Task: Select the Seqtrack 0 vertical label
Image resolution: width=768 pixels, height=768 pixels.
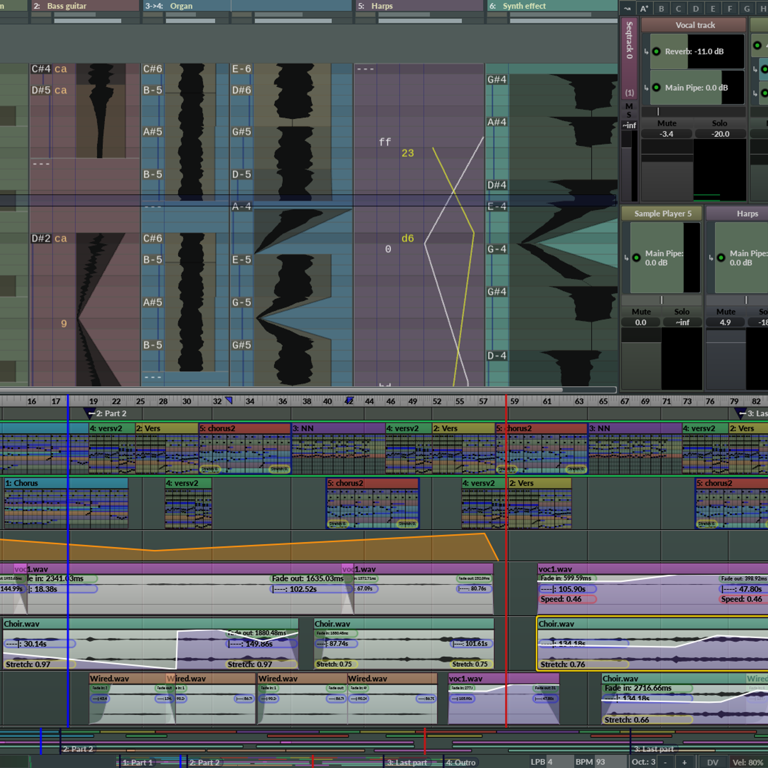Action: pyautogui.click(x=629, y=40)
